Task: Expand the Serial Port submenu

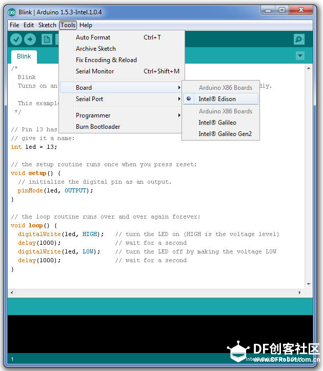Action: coord(121,99)
